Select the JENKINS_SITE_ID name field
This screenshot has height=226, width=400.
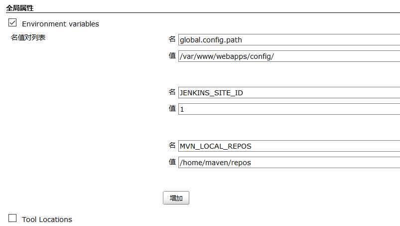click(289, 93)
